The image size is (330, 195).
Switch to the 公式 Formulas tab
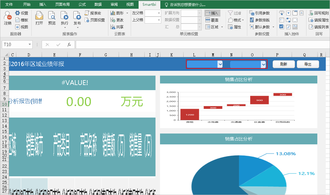tap(82, 5)
